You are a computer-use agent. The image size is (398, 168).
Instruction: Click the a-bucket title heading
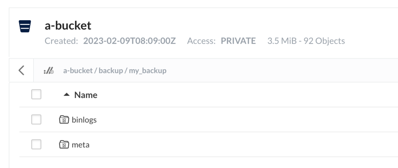68,26
